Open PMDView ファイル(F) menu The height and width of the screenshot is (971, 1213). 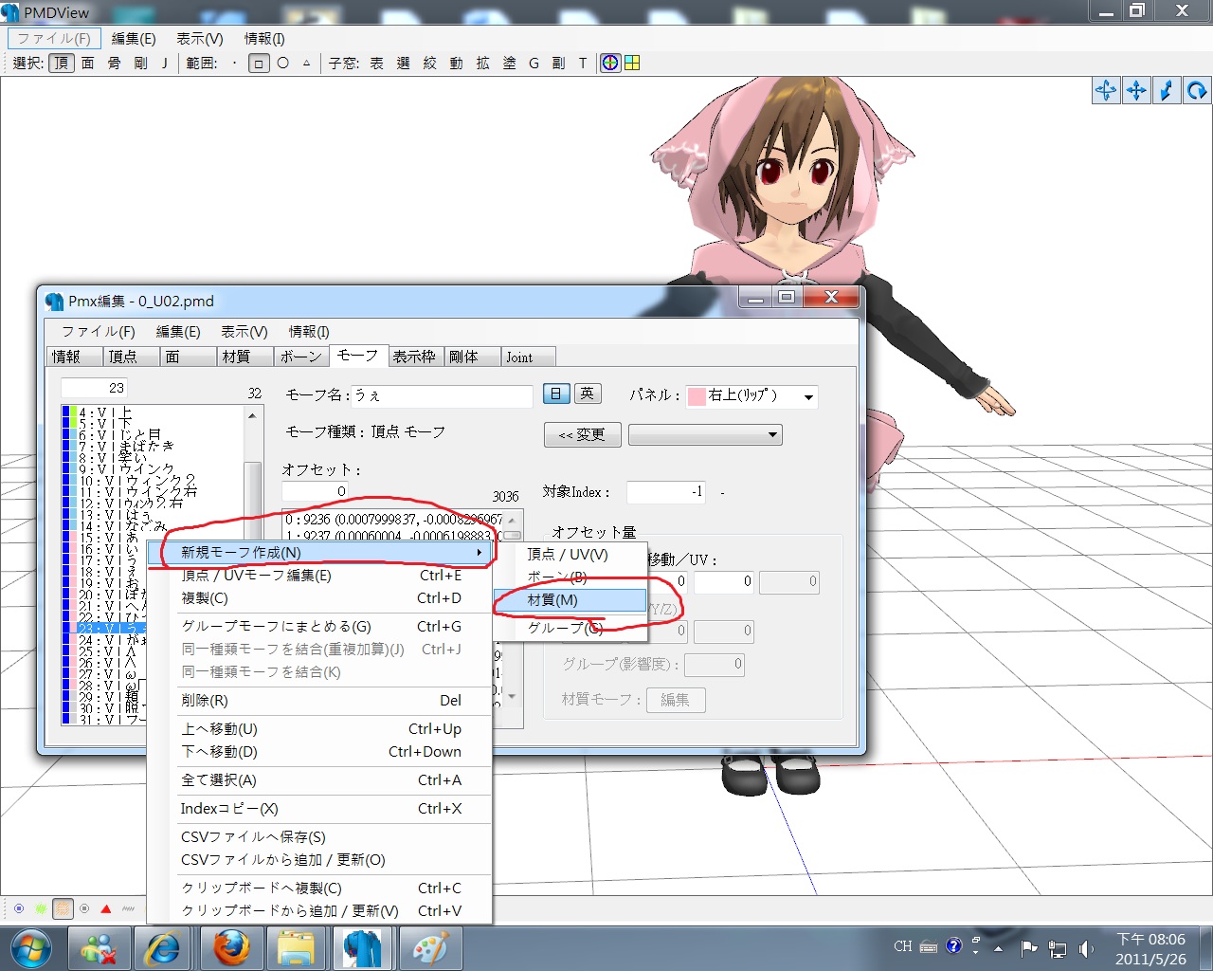coord(54,39)
